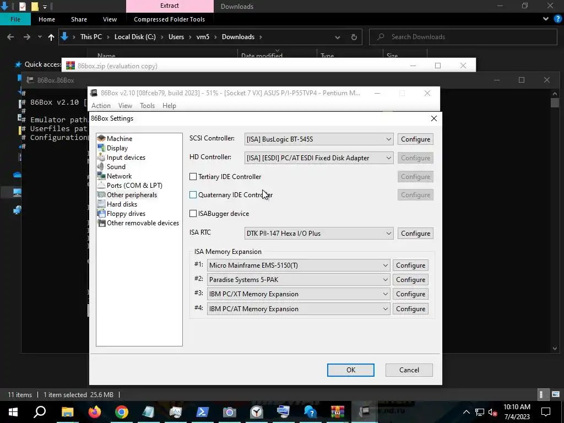Viewport: 564px width, 423px height.
Task: Open the 86Box Tools menu
Action: 147,106
